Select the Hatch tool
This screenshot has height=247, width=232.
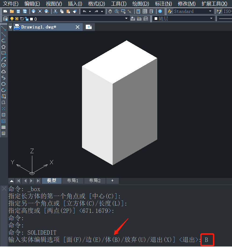[3, 115]
